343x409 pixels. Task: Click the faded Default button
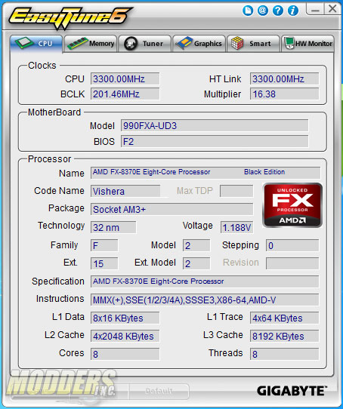[x=159, y=391]
